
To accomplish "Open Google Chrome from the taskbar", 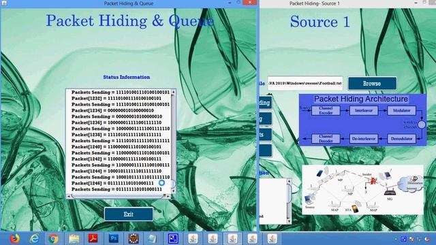I will coord(53,239).
